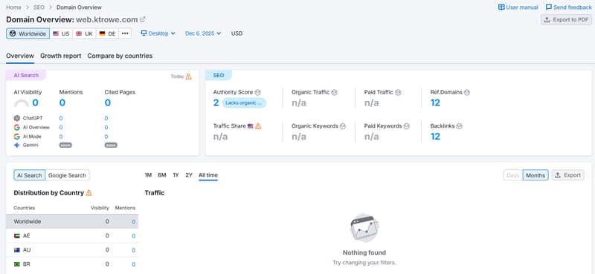Click ChatGPT mentions count

[61, 118]
